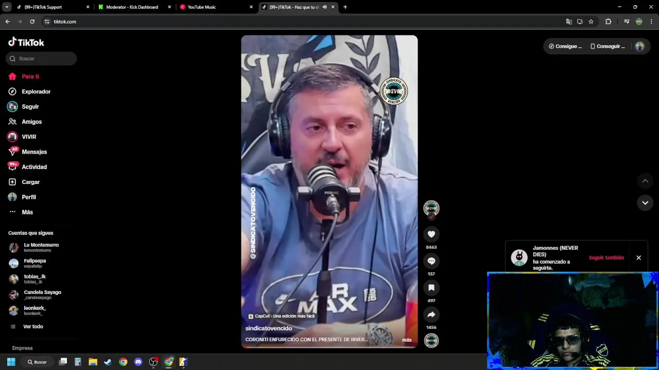The height and width of the screenshot is (370, 659).
Task: Open a new browser tab
Action: coord(345,7)
